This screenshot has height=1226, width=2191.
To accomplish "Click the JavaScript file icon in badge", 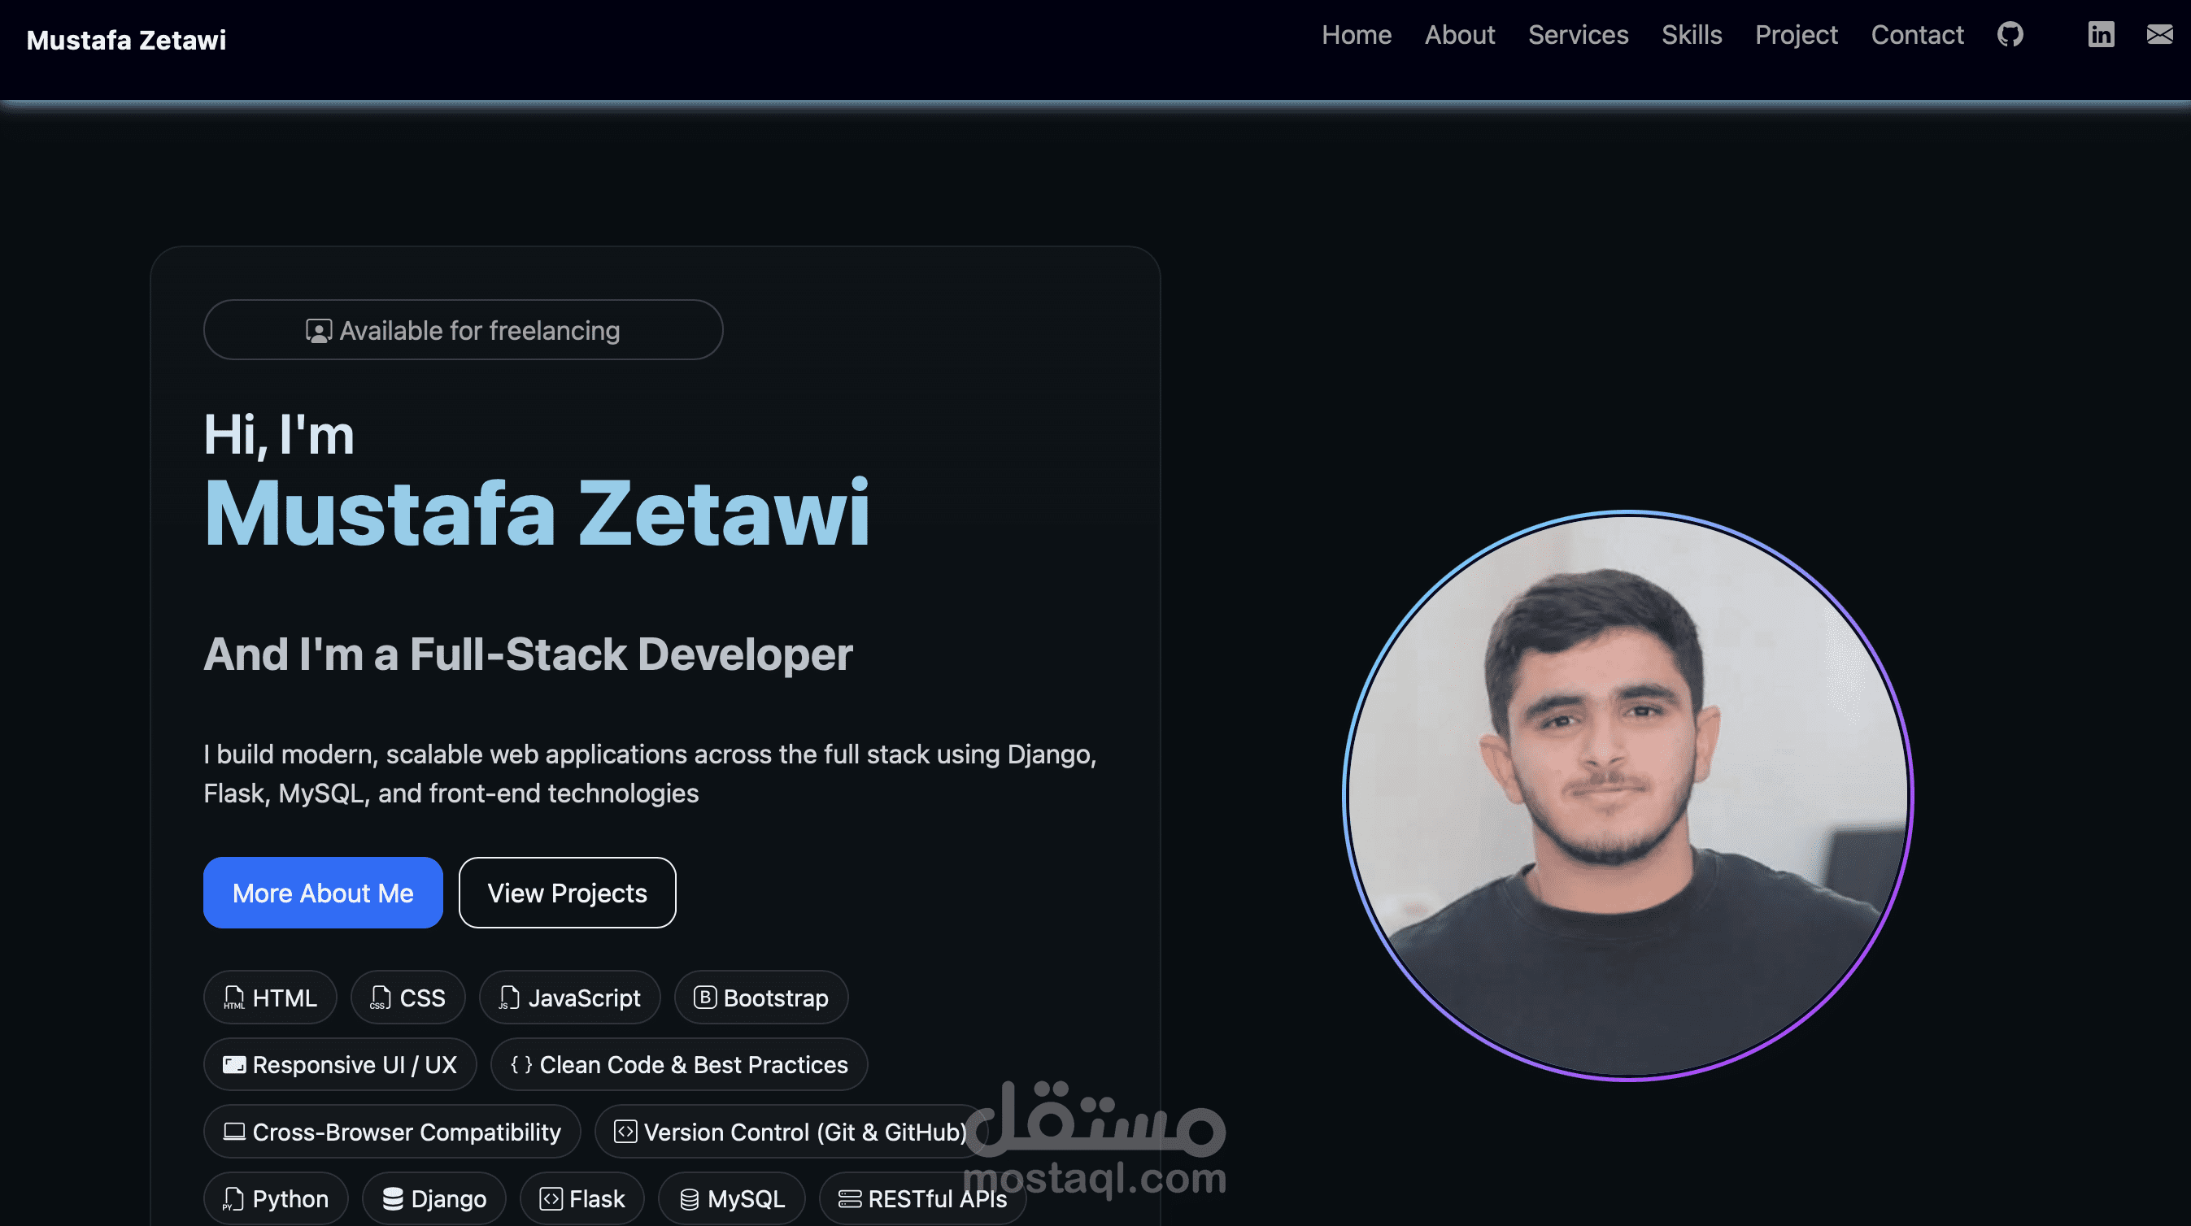I will (x=508, y=998).
